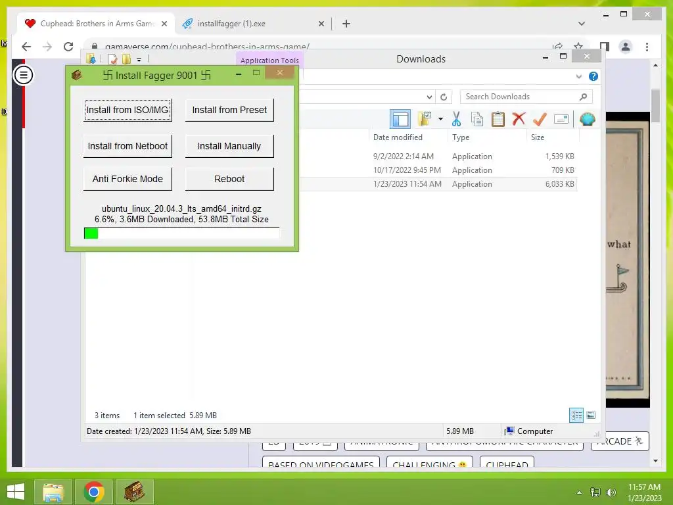Switch to the second Chrome tab with .exe title
673x505 pixels.
pyautogui.click(x=253, y=24)
